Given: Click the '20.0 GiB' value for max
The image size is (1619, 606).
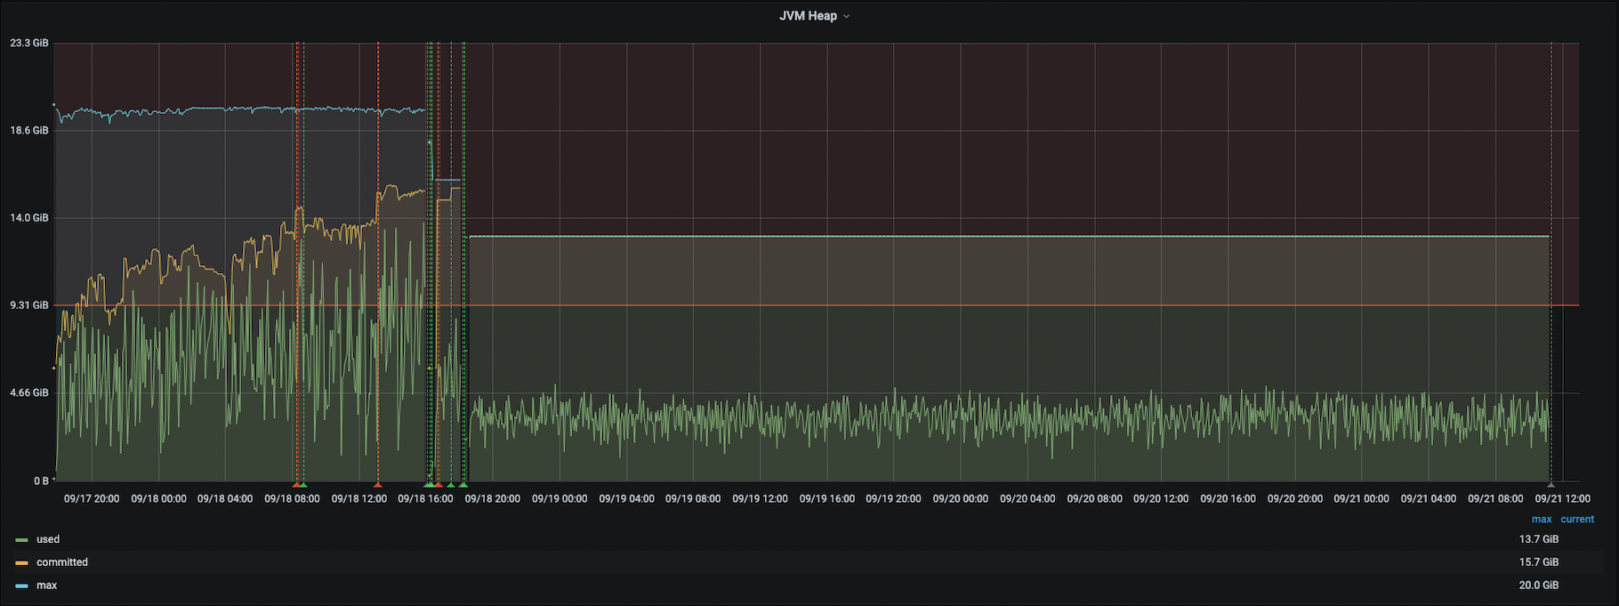Looking at the screenshot, I should pyautogui.click(x=1539, y=586).
